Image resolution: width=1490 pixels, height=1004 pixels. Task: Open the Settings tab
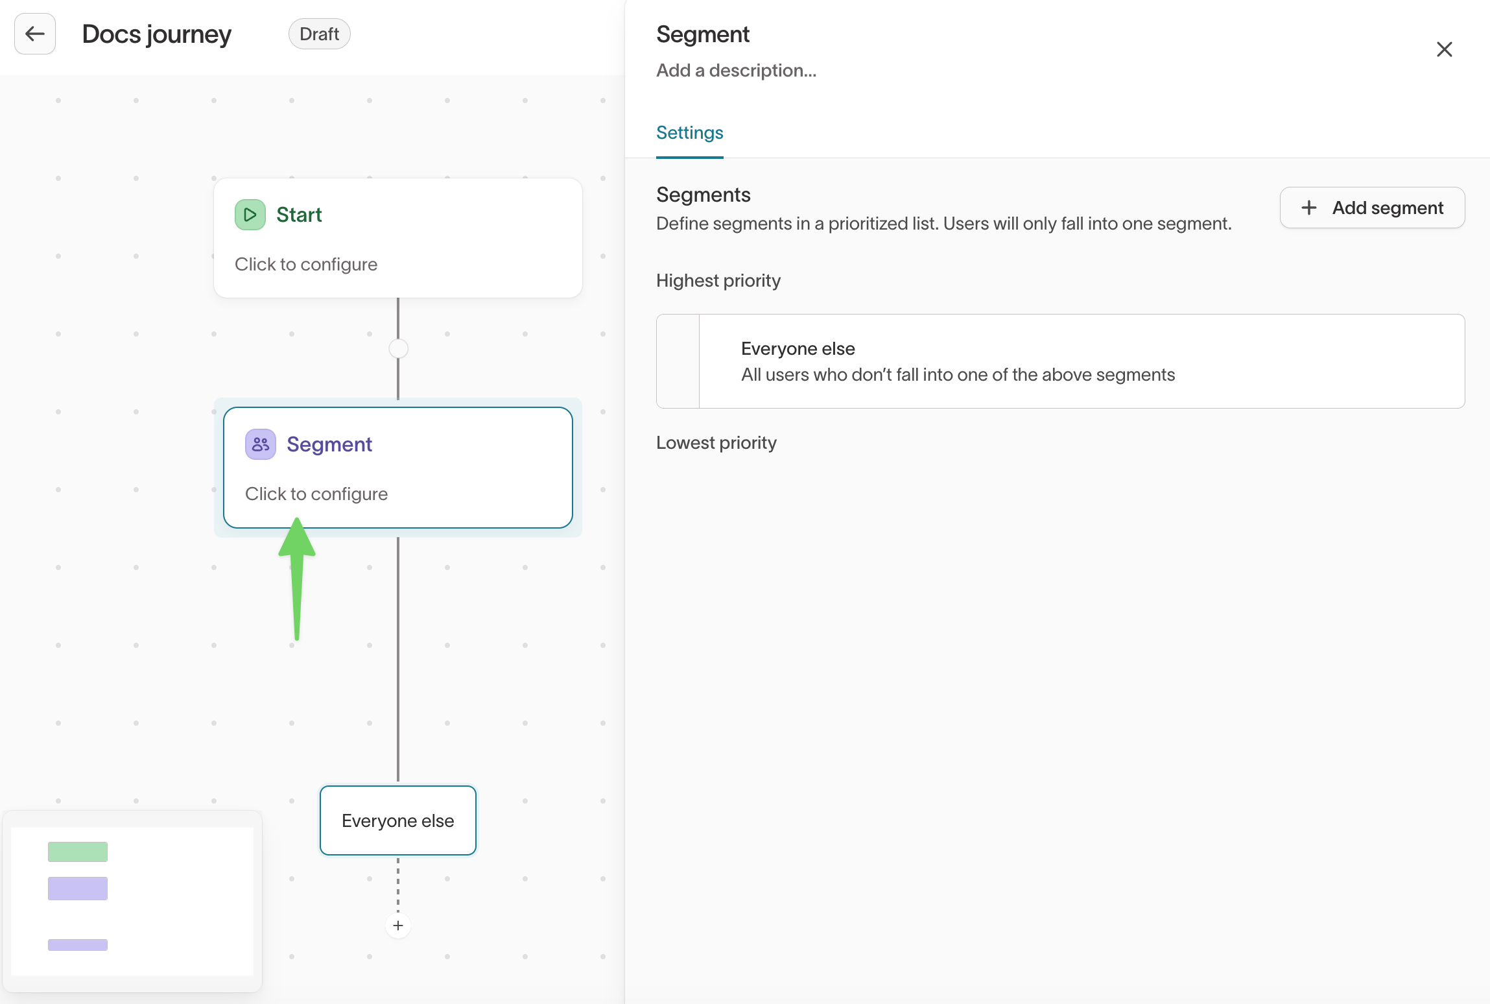(x=689, y=133)
